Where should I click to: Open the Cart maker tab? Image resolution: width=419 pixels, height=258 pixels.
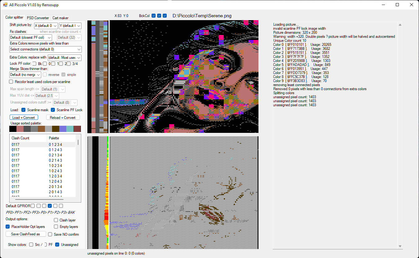point(60,18)
